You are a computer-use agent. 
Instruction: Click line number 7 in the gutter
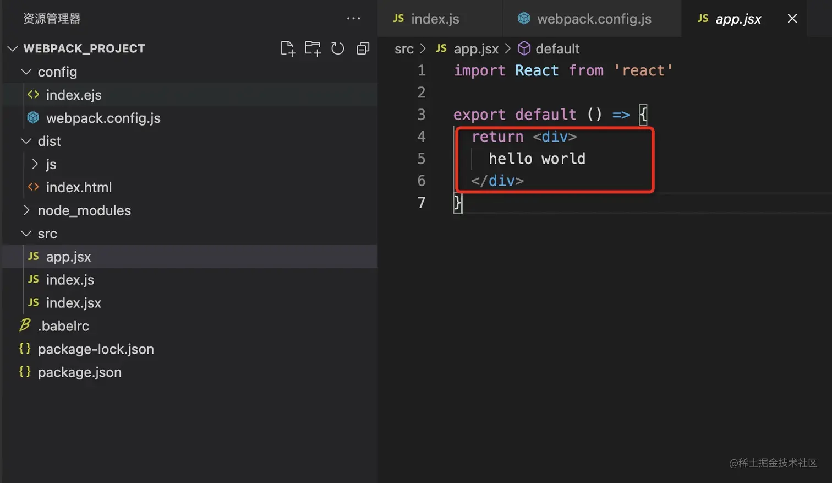click(421, 203)
